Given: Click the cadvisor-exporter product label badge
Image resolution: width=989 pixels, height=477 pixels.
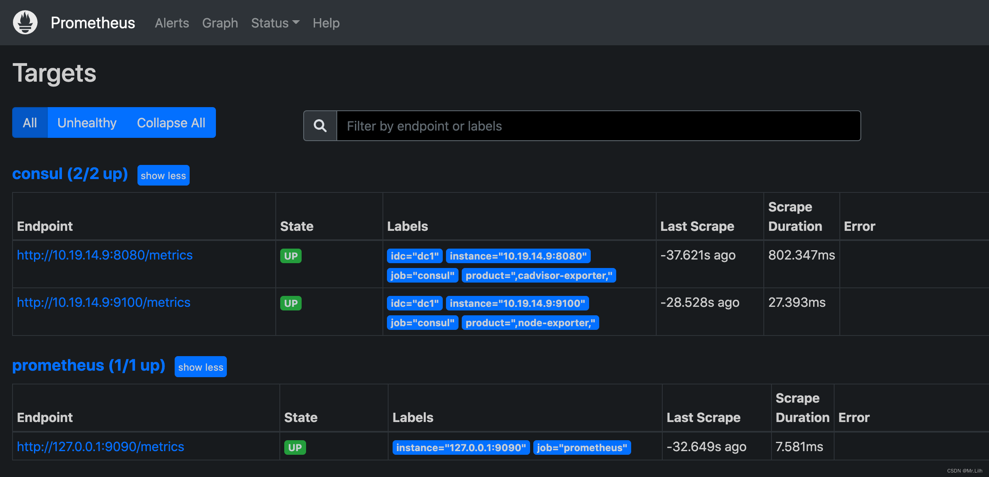Looking at the screenshot, I should point(539,276).
